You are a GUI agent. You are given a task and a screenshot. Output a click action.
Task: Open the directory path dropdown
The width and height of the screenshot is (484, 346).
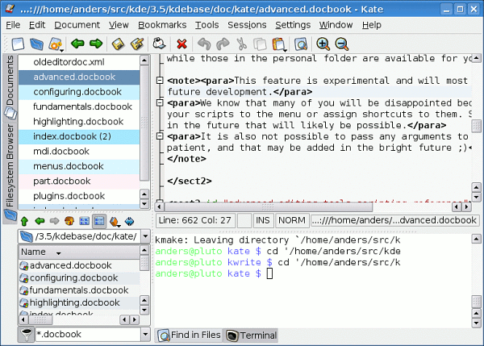coord(144,236)
